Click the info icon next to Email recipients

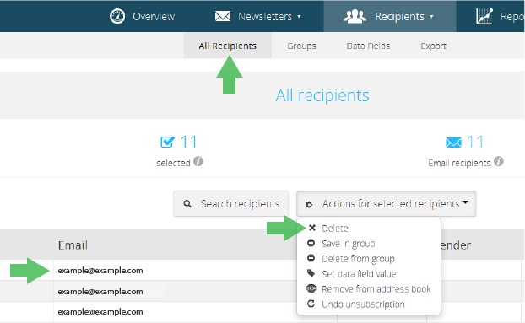click(499, 161)
